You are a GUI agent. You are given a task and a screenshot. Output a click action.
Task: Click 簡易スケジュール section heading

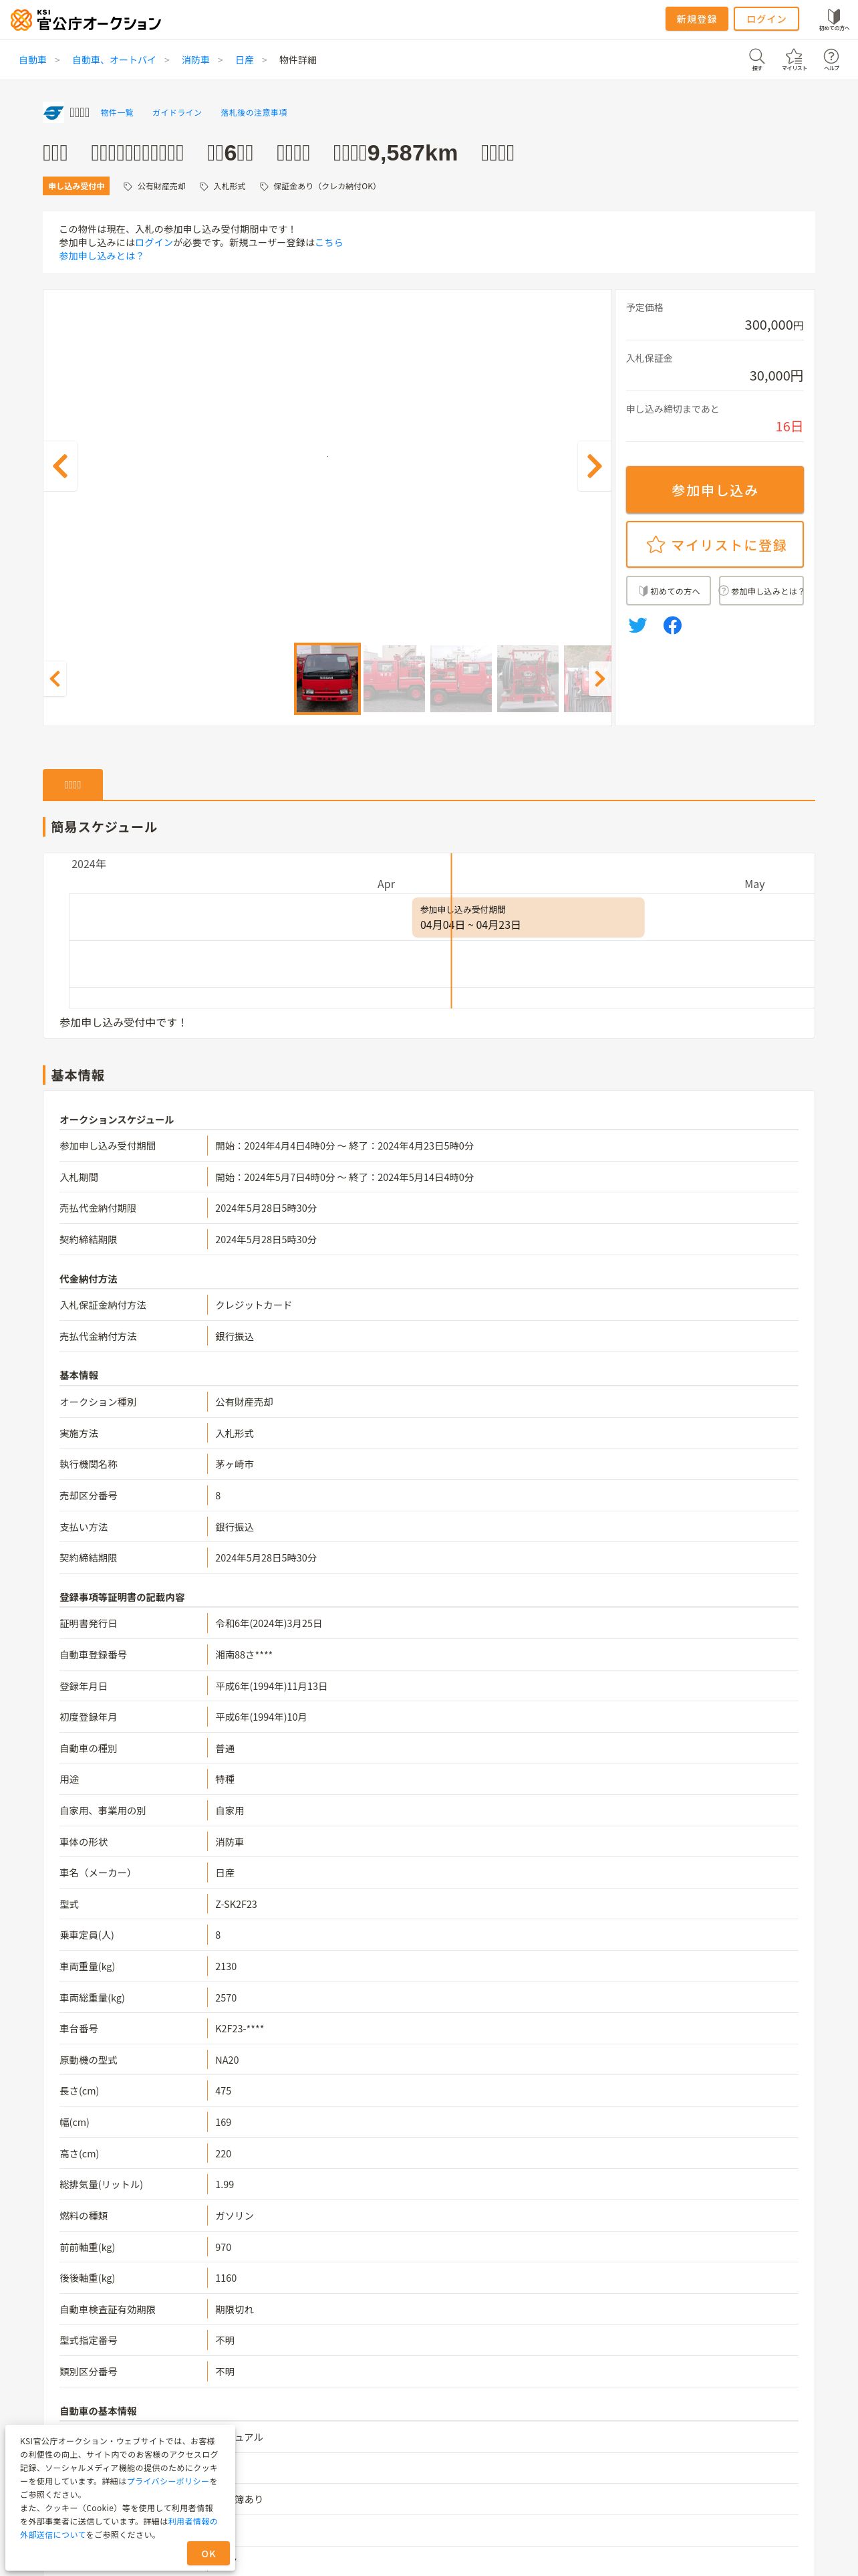[x=104, y=827]
